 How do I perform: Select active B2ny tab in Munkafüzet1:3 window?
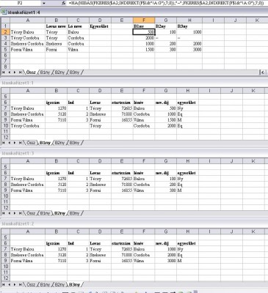[x=59, y=213]
